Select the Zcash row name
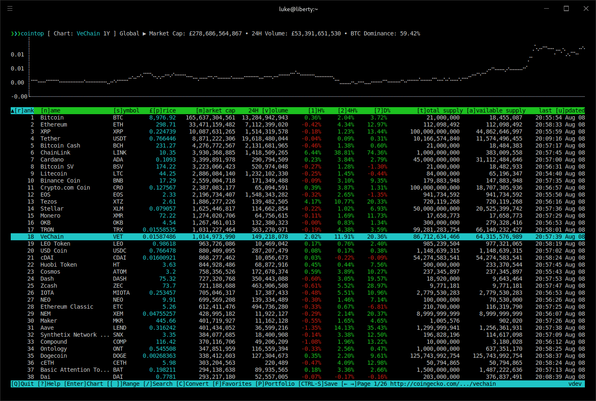Image resolution: width=596 pixels, height=401 pixels. tap(49, 286)
